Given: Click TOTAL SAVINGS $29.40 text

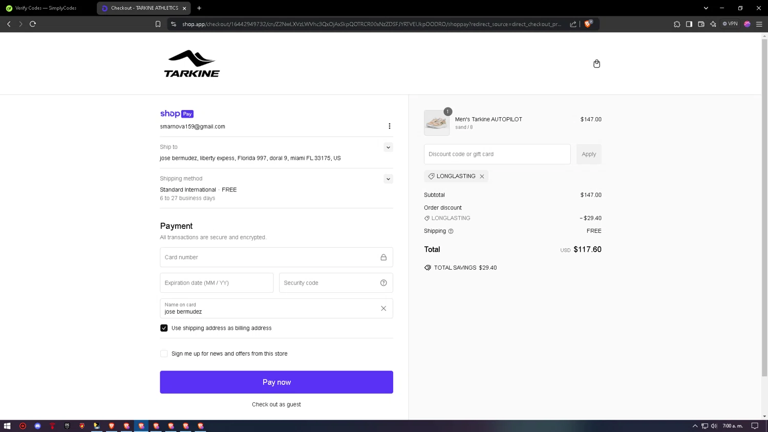Looking at the screenshot, I should (x=465, y=268).
